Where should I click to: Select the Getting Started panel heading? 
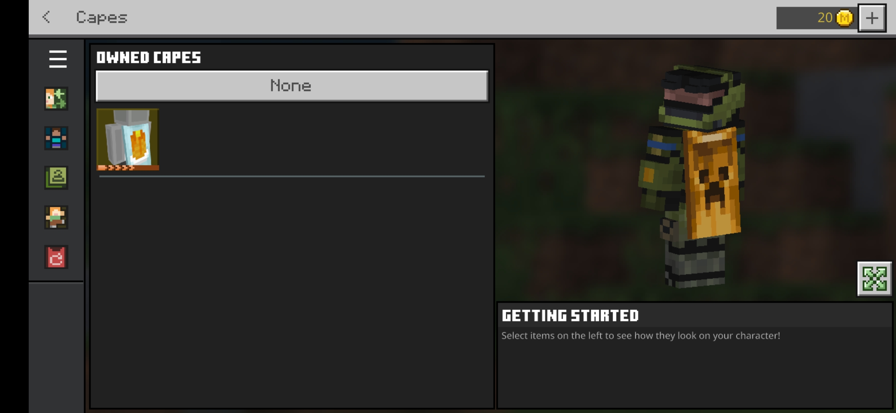(x=570, y=316)
